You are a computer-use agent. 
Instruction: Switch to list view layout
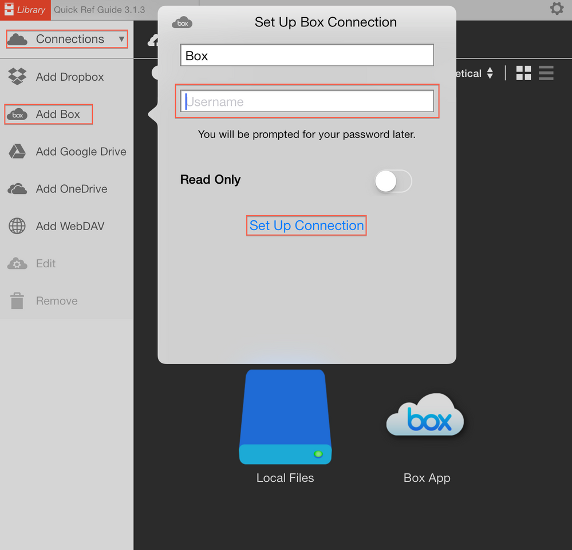tap(545, 73)
